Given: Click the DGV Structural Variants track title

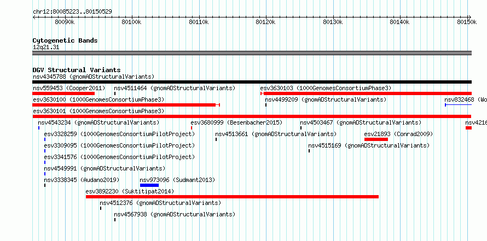Looking at the screenshot, I should pyautogui.click(x=77, y=70).
